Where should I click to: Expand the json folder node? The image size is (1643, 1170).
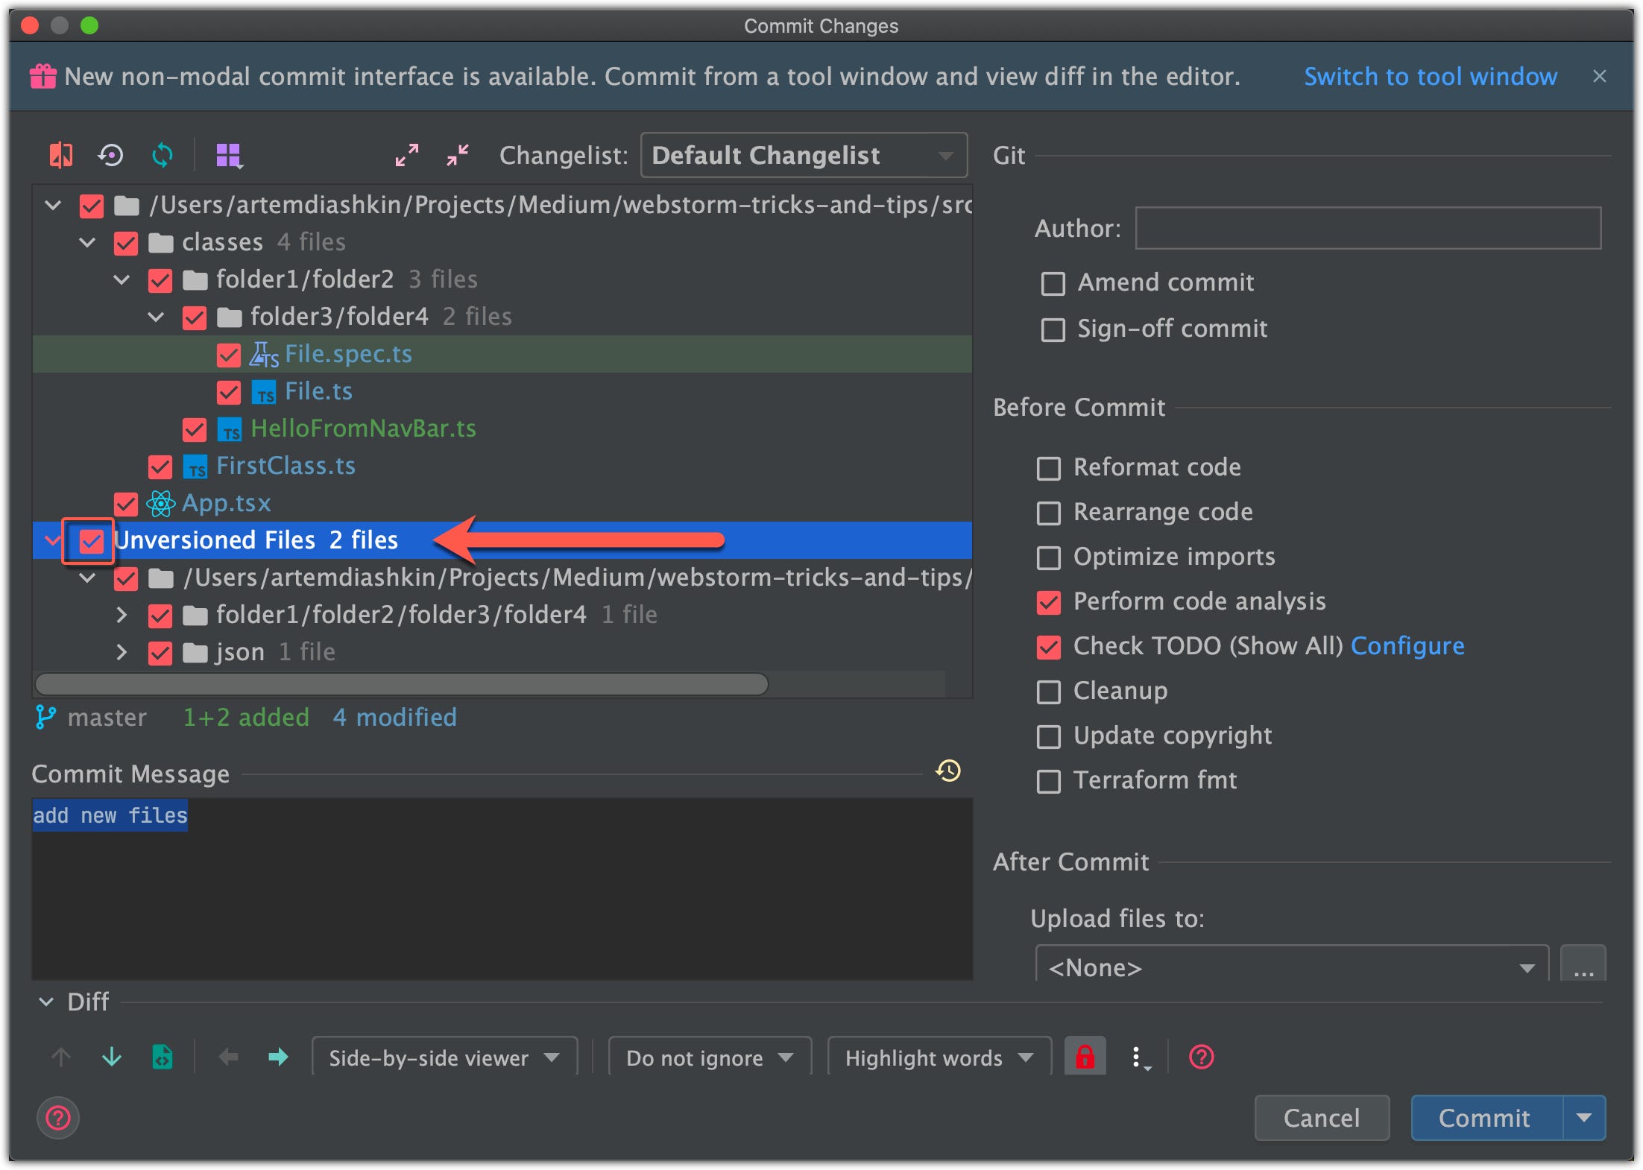tap(122, 652)
